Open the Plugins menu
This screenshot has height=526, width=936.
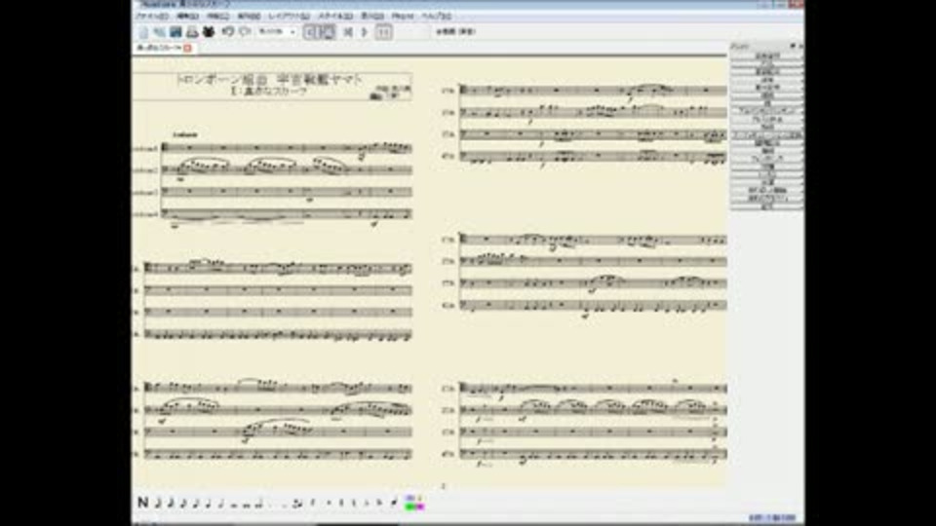403,17
